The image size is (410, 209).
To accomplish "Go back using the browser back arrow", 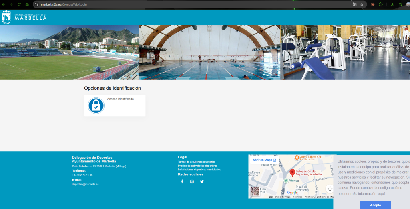I will pos(3,4).
